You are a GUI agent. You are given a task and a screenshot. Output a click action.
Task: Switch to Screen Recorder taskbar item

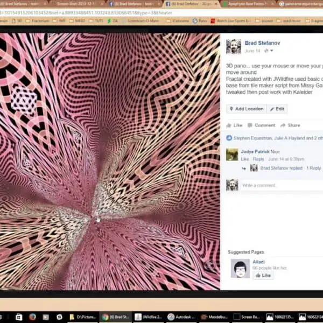(247, 317)
